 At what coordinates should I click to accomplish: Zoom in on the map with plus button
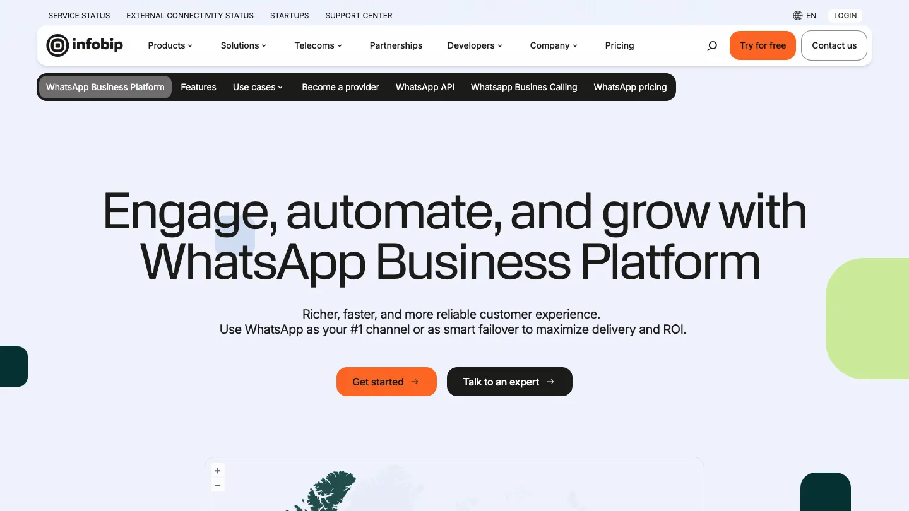(218, 471)
